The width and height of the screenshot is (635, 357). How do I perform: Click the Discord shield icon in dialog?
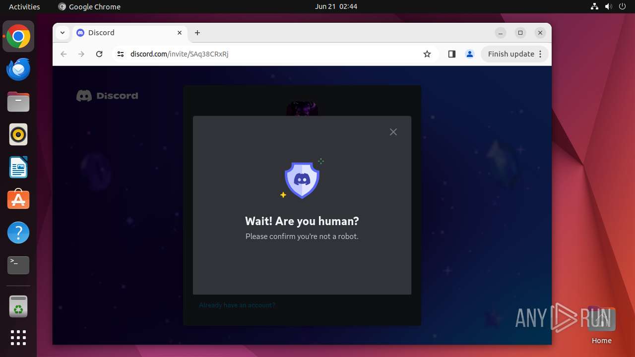(x=302, y=180)
